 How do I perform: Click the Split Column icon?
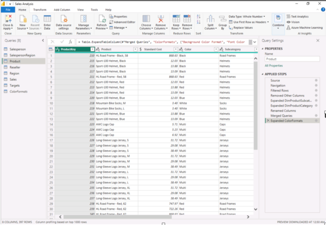210,19
